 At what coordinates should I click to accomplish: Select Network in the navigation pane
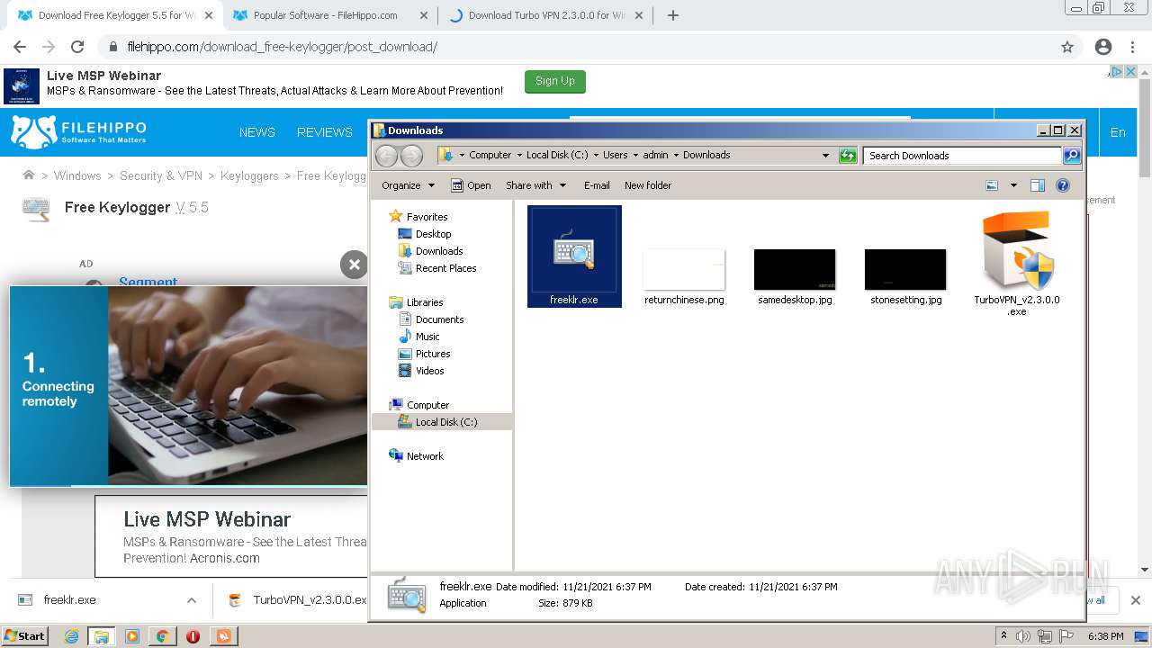pyautogui.click(x=425, y=456)
